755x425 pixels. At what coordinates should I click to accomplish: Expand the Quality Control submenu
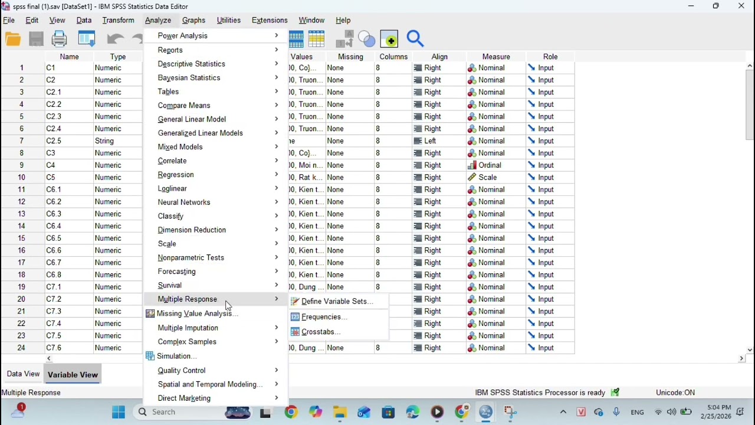pos(216,371)
